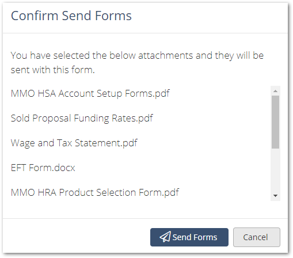Select MMO HSA Account Setup Forms.pdf
The image size is (293, 258).
pyautogui.click(x=90, y=94)
